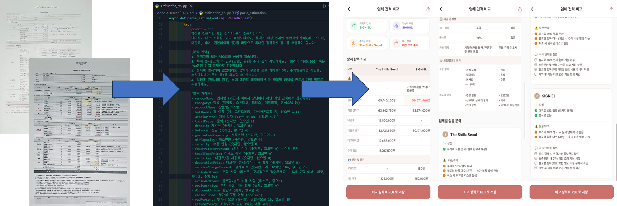The height and width of the screenshot is (206, 617).
Task: Tap thumbs-up icon in 가성비 추천 card
Action: [x=396, y=26]
